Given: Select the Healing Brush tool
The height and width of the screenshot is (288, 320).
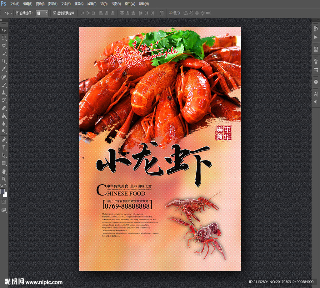Looking at the screenshot, I should pos(4,77).
